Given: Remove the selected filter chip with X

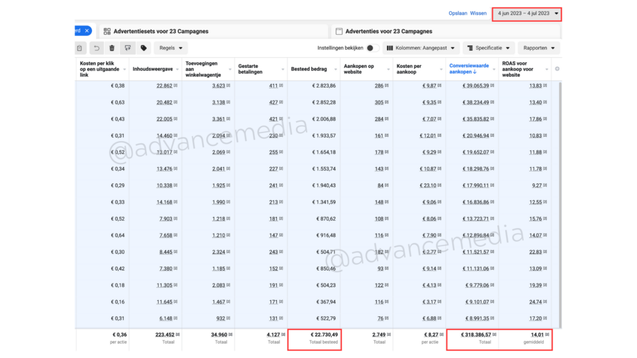Looking at the screenshot, I should (87, 30).
